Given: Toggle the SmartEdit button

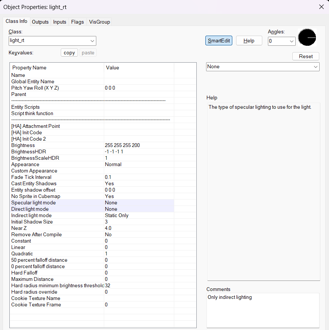Looking at the screenshot, I should [219, 41].
